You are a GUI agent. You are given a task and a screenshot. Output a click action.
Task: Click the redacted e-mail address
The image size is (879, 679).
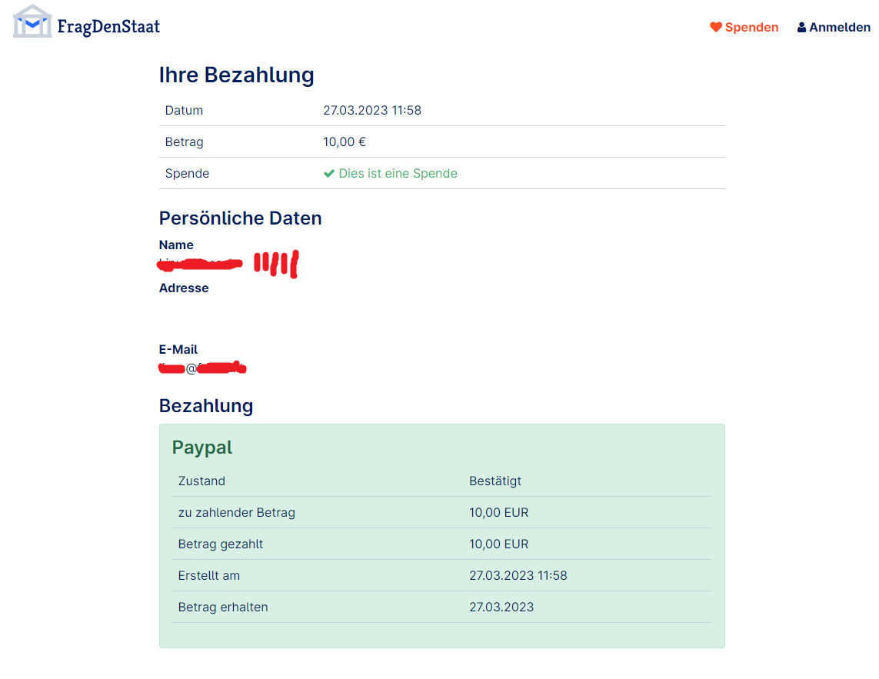pos(202,368)
